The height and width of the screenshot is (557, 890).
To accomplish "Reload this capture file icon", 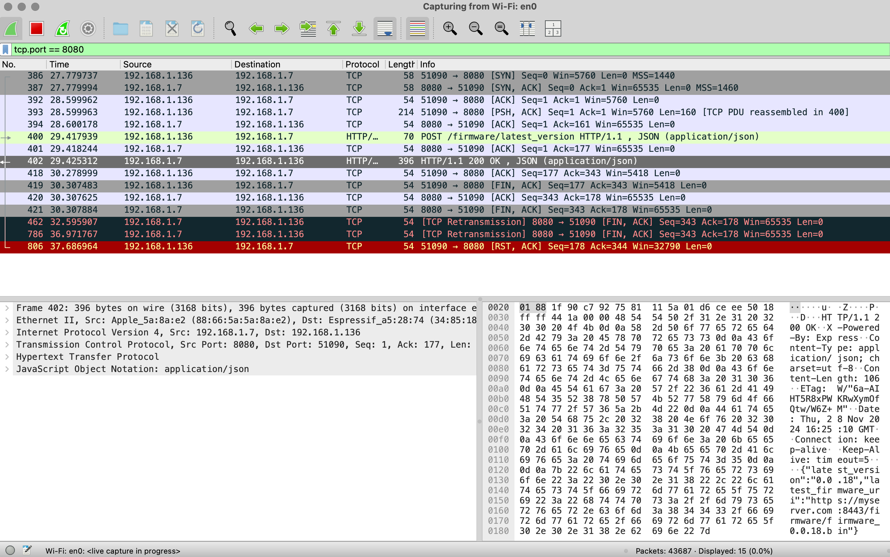I will (x=198, y=28).
